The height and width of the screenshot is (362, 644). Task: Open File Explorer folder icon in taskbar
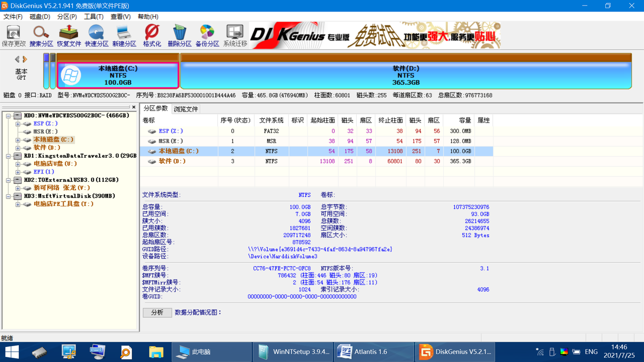tap(156, 352)
